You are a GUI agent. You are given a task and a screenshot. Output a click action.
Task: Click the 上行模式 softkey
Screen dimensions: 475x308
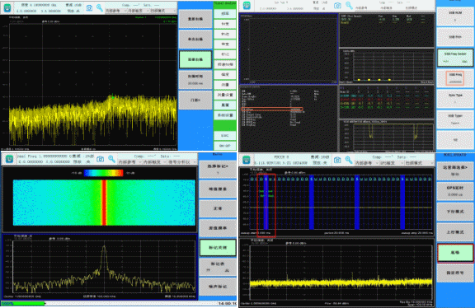click(455, 232)
